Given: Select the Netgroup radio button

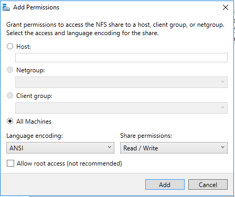Looking at the screenshot, I should click(10, 70).
